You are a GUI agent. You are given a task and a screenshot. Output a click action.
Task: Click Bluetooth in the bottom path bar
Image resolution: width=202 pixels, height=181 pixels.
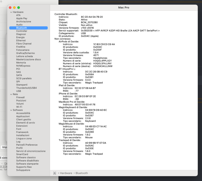[82, 173]
